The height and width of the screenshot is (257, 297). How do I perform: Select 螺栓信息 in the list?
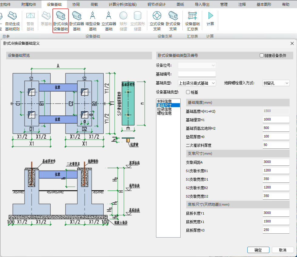pos(165,113)
